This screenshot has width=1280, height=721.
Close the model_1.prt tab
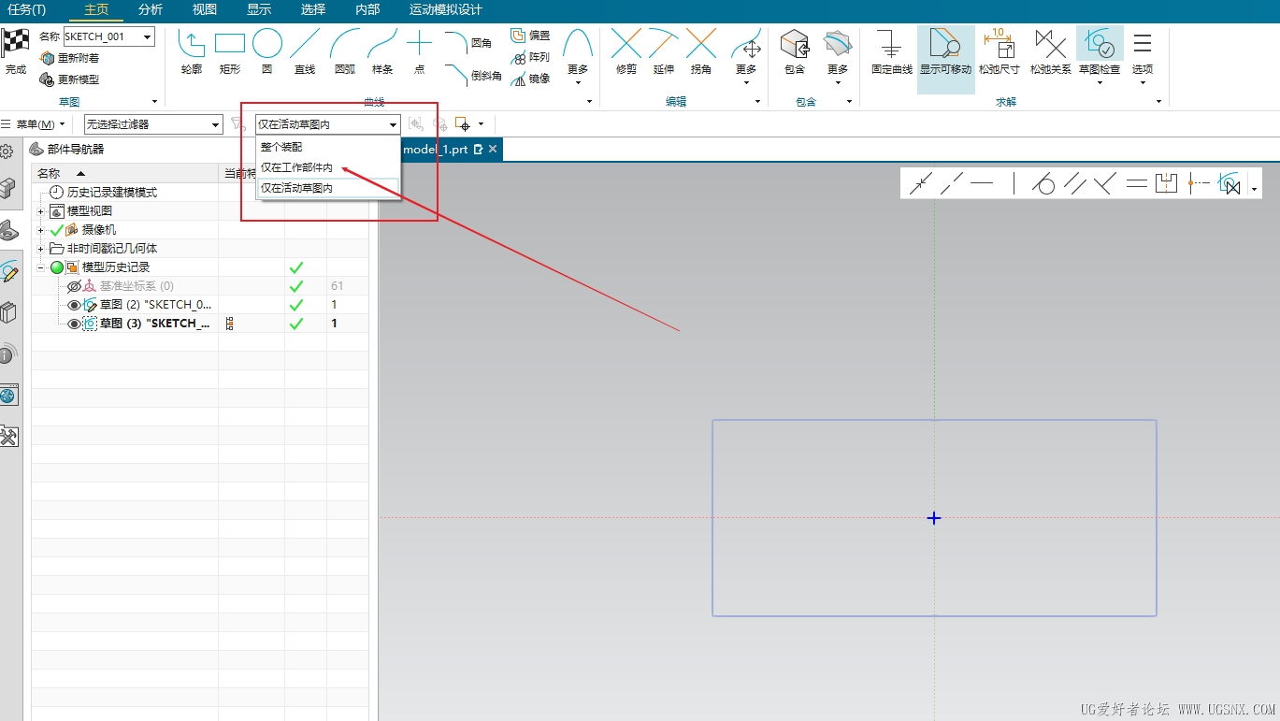tap(493, 150)
